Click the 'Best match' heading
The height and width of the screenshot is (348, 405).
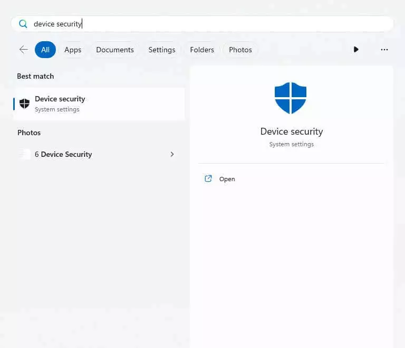35,77
